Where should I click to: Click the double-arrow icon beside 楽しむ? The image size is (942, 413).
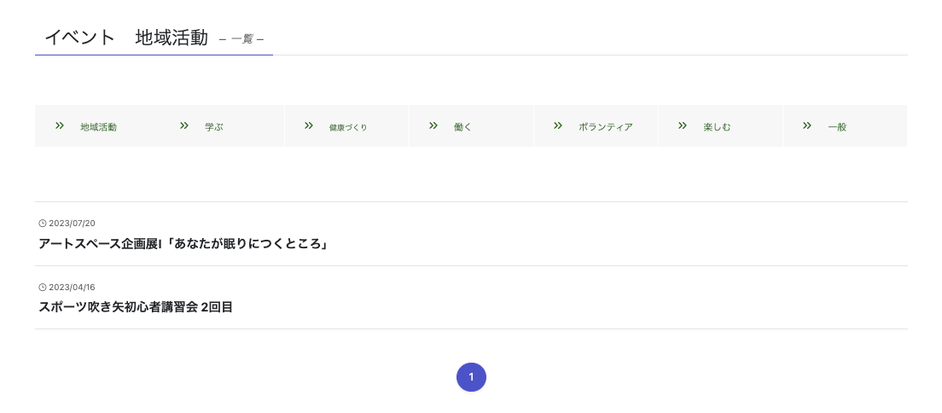pos(683,125)
